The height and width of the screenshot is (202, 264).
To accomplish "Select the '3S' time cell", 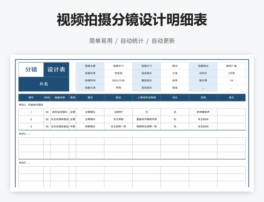I will pyautogui.click(x=47, y=119).
